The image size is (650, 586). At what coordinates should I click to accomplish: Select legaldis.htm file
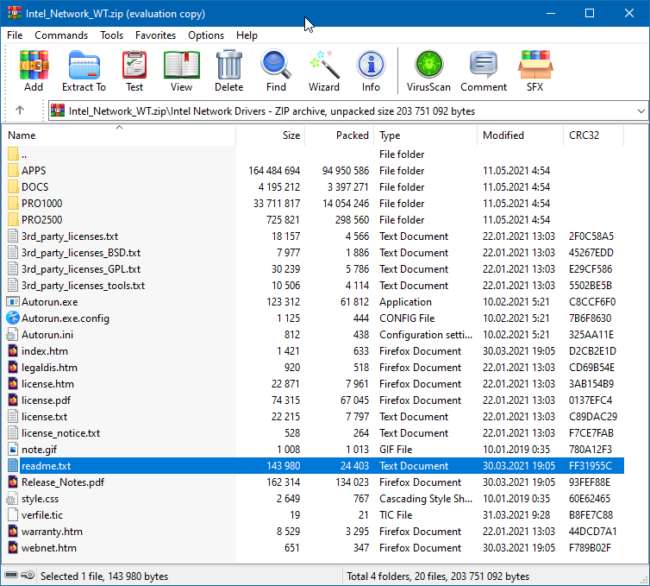314,368
